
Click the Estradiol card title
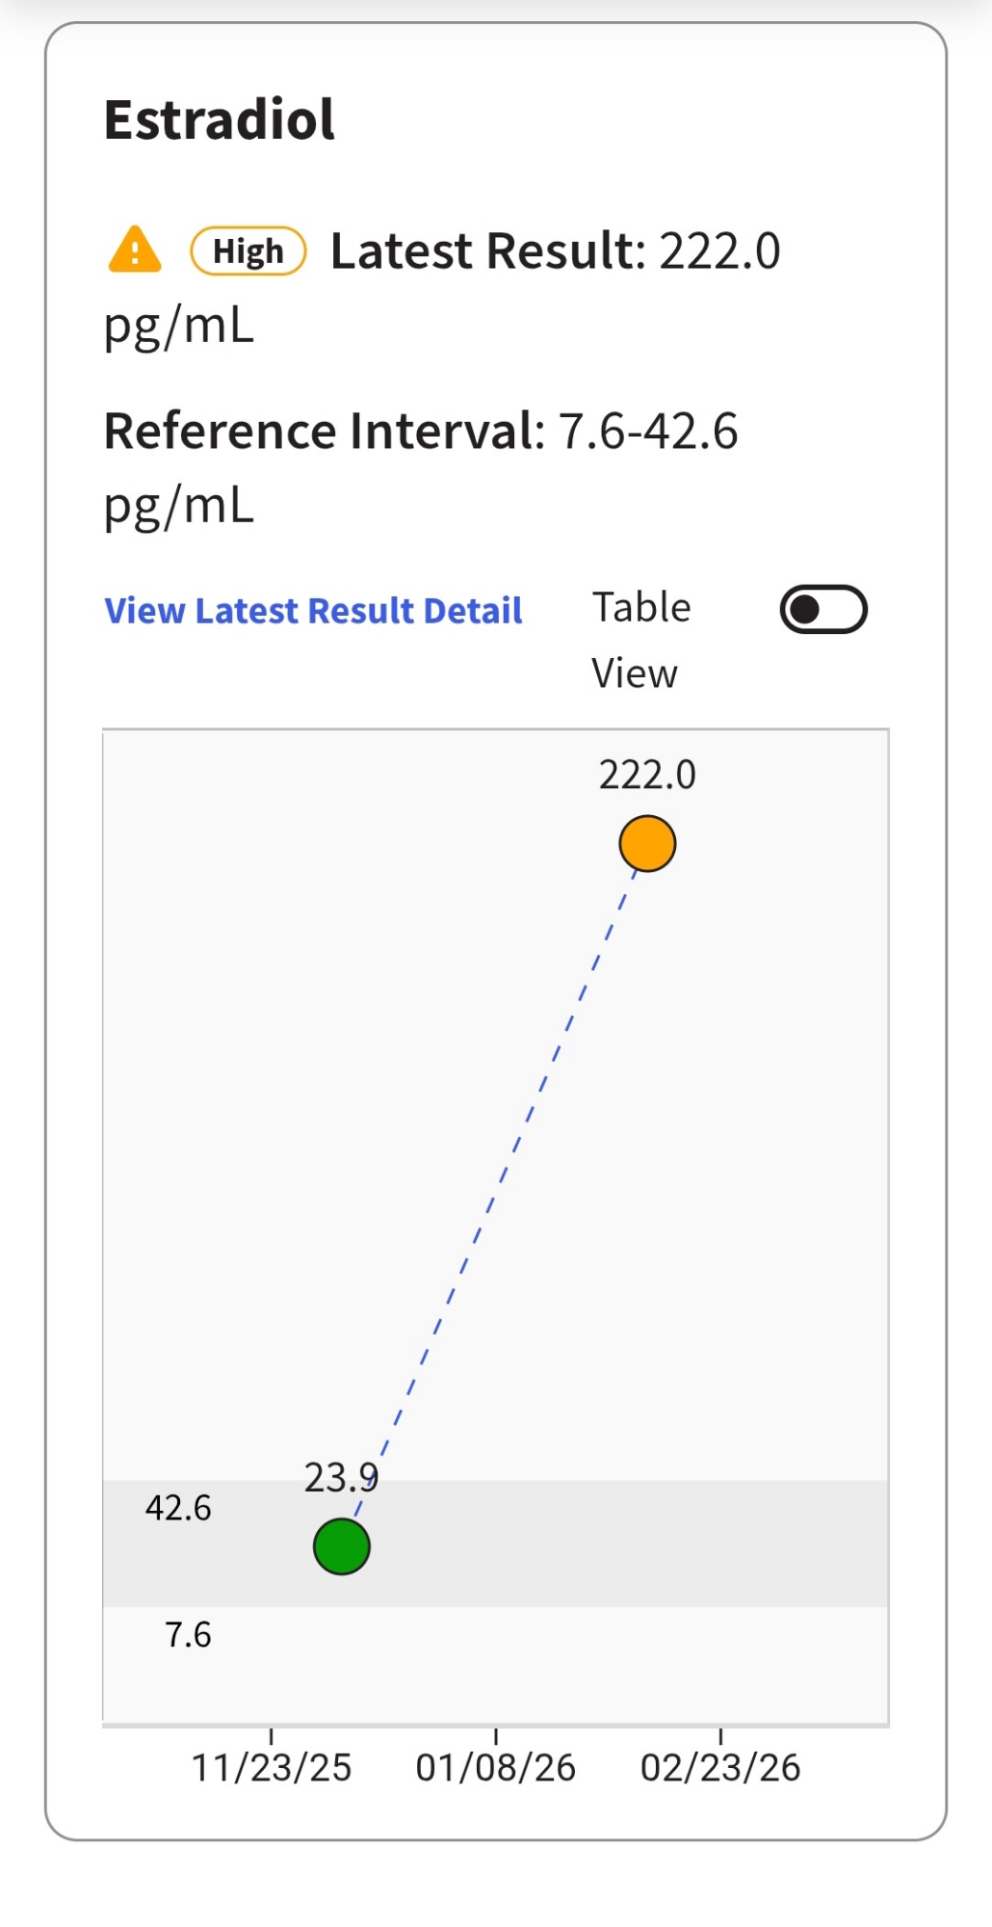tap(220, 119)
